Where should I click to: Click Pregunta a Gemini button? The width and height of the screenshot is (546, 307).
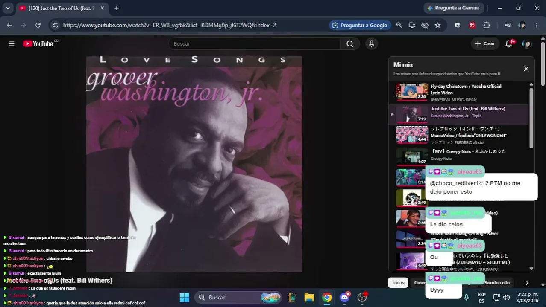[453, 8]
